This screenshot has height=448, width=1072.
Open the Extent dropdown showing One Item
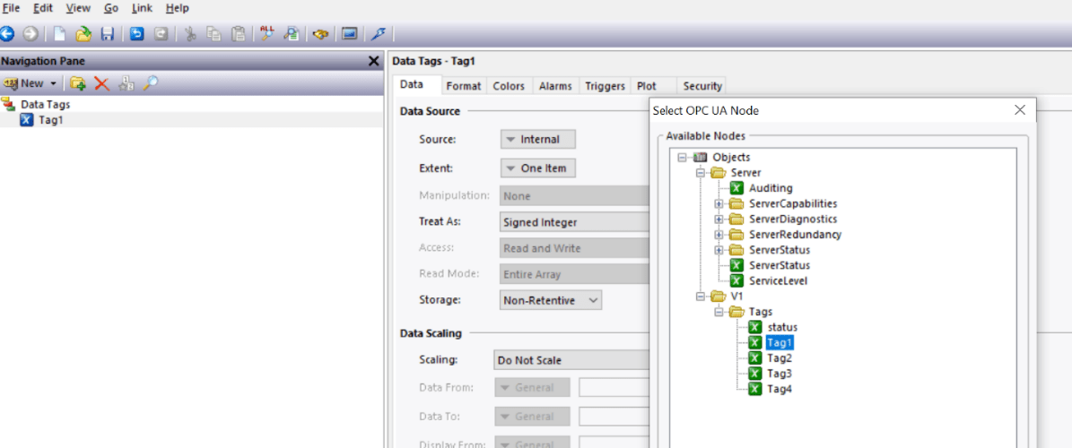tap(538, 168)
